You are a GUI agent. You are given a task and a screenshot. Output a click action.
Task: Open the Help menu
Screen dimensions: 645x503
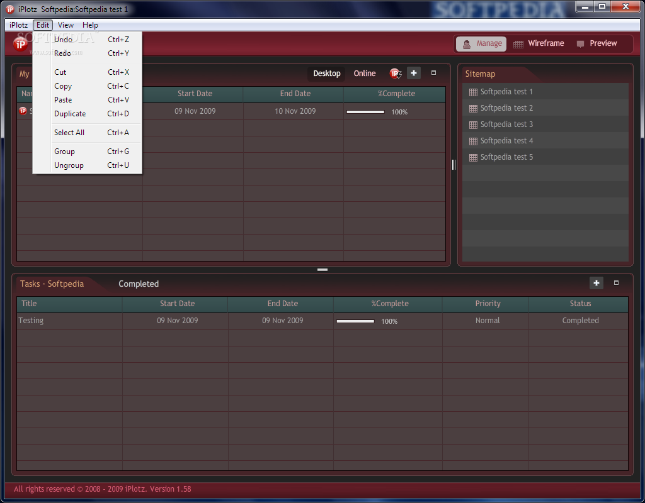[x=90, y=25]
